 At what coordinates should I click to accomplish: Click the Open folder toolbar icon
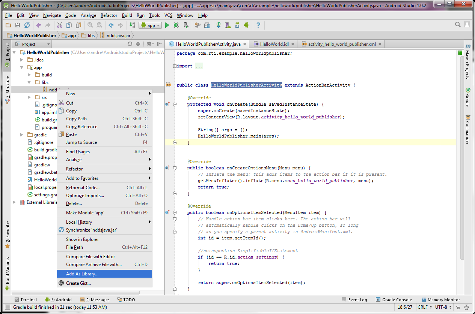pyautogui.click(x=8, y=25)
